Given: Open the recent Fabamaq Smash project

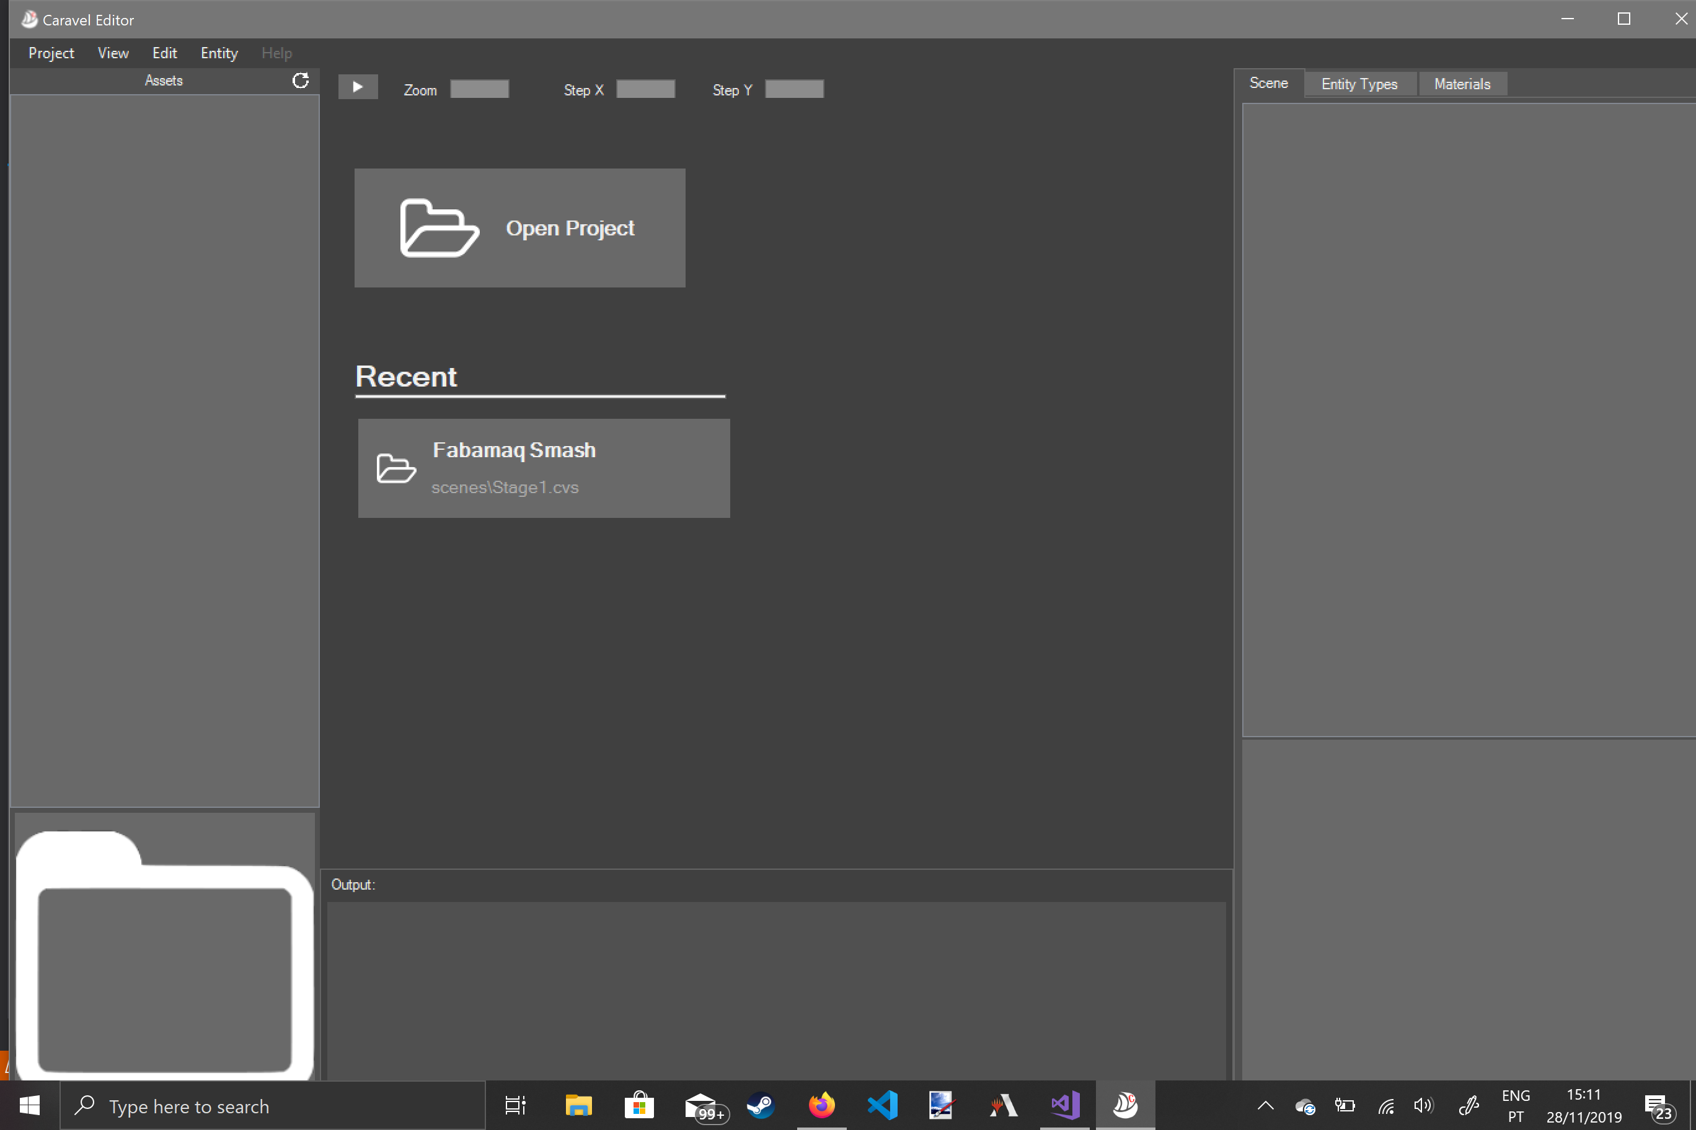Looking at the screenshot, I should 544,468.
